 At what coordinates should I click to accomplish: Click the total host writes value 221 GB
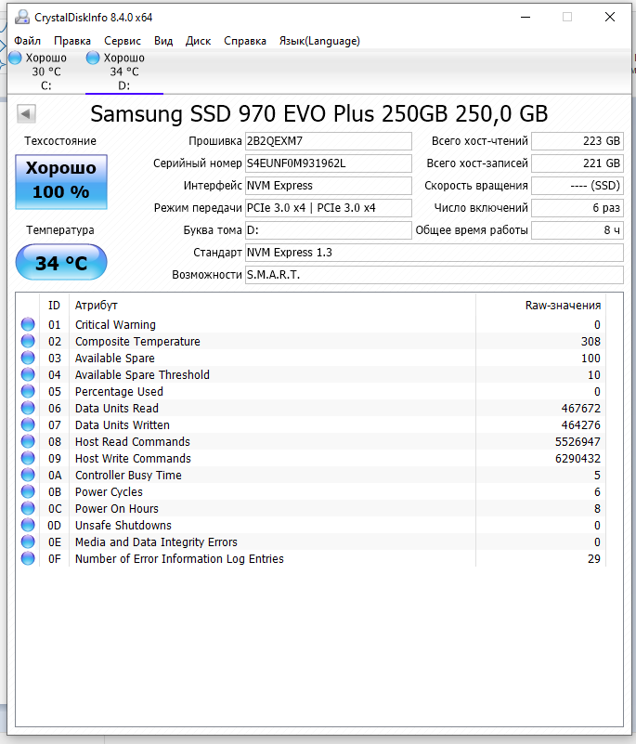point(578,163)
